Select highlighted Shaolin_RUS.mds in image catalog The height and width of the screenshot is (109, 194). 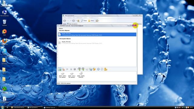(x=97, y=35)
